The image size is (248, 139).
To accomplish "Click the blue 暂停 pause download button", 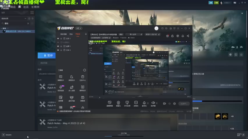I will click(x=47, y=56).
